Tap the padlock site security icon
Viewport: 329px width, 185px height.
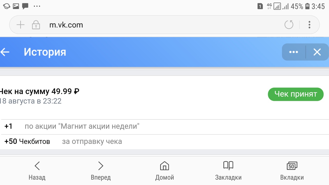(x=36, y=25)
